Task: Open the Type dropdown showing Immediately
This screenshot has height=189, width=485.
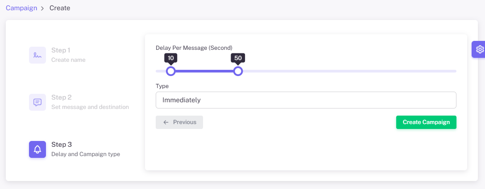Action: [306, 100]
